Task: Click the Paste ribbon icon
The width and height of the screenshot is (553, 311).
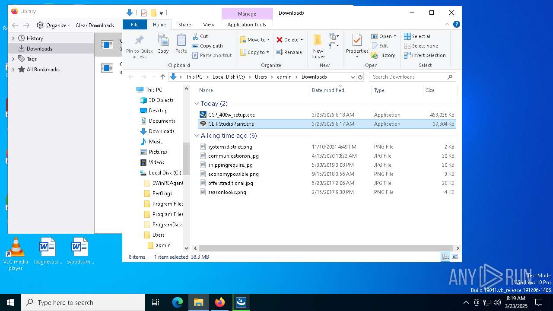Action: point(181,41)
